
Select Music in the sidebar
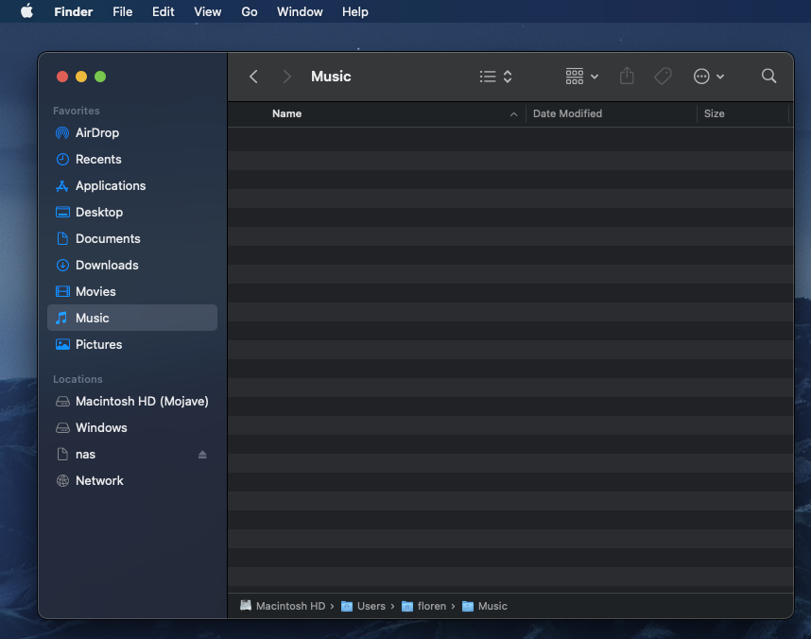point(132,318)
